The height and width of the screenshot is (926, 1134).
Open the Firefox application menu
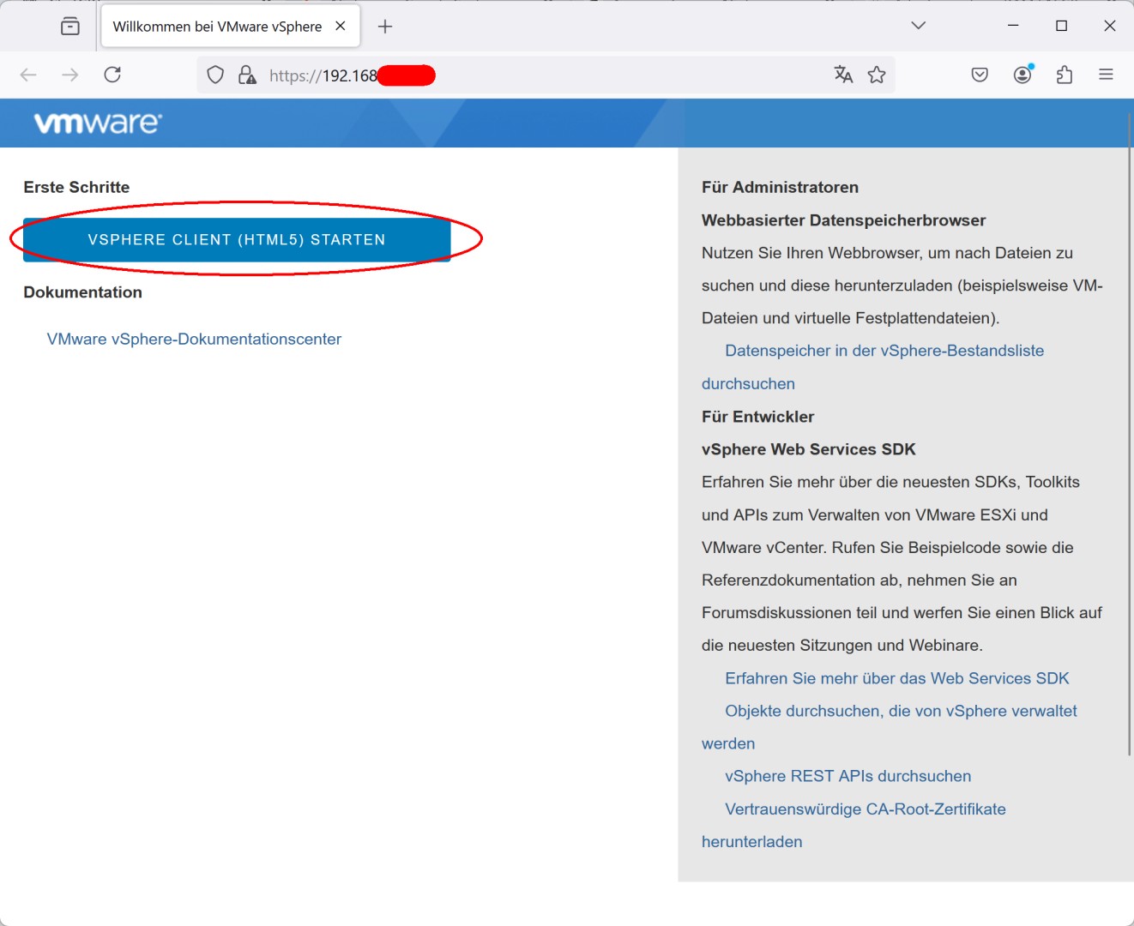[x=1106, y=75]
